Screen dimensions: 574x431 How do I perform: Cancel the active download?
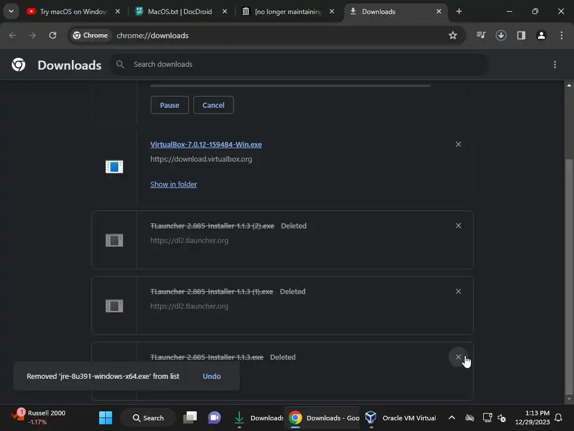[x=214, y=105]
